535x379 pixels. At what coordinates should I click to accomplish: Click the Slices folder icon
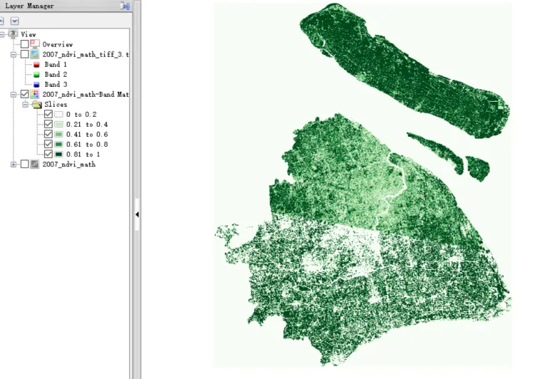click(36, 104)
